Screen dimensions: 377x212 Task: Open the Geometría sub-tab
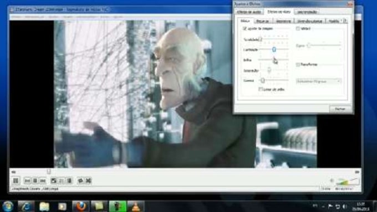click(x=283, y=21)
